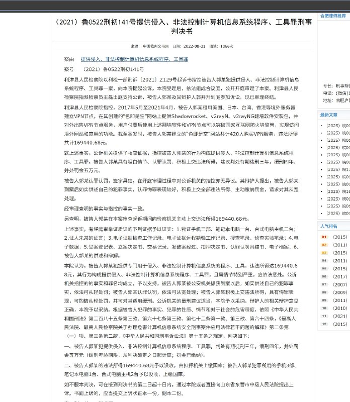Click the paragraph beginning 上述事实，有经庭审举证质证
The image size is (350, 402).
click(x=182, y=242)
